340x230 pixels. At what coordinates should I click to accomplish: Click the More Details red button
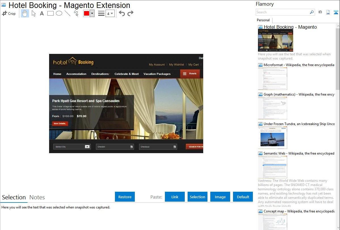[x=60, y=124]
